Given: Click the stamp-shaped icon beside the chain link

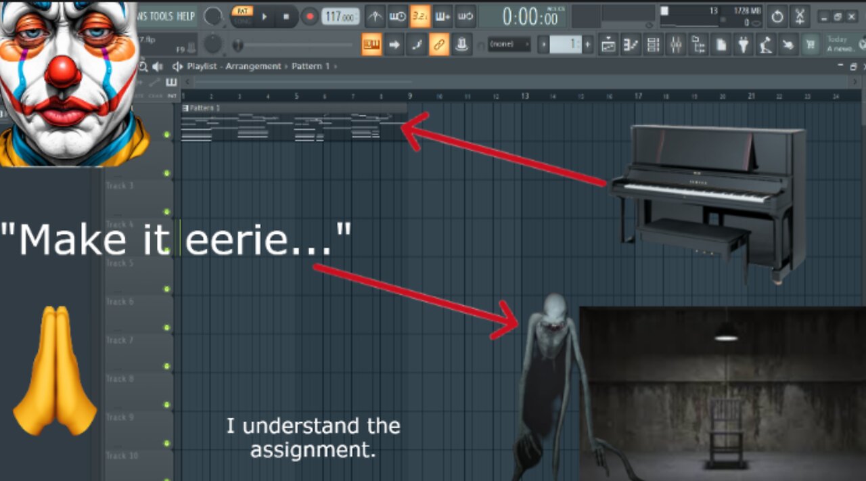Looking at the screenshot, I should [x=461, y=45].
